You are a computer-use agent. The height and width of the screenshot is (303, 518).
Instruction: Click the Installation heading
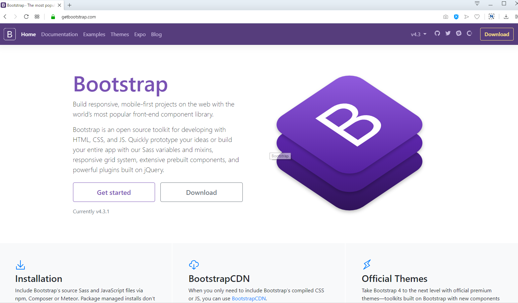coord(39,279)
